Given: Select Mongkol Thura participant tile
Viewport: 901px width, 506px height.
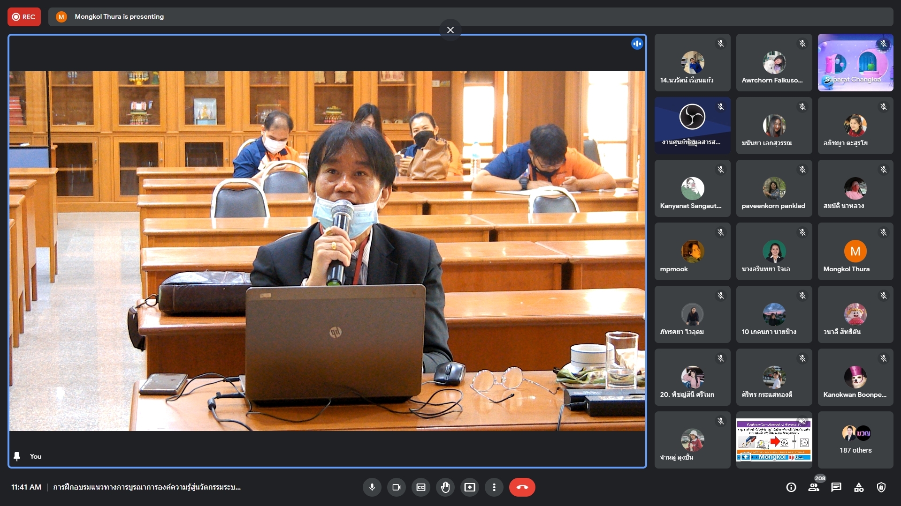Looking at the screenshot, I should [855, 252].
